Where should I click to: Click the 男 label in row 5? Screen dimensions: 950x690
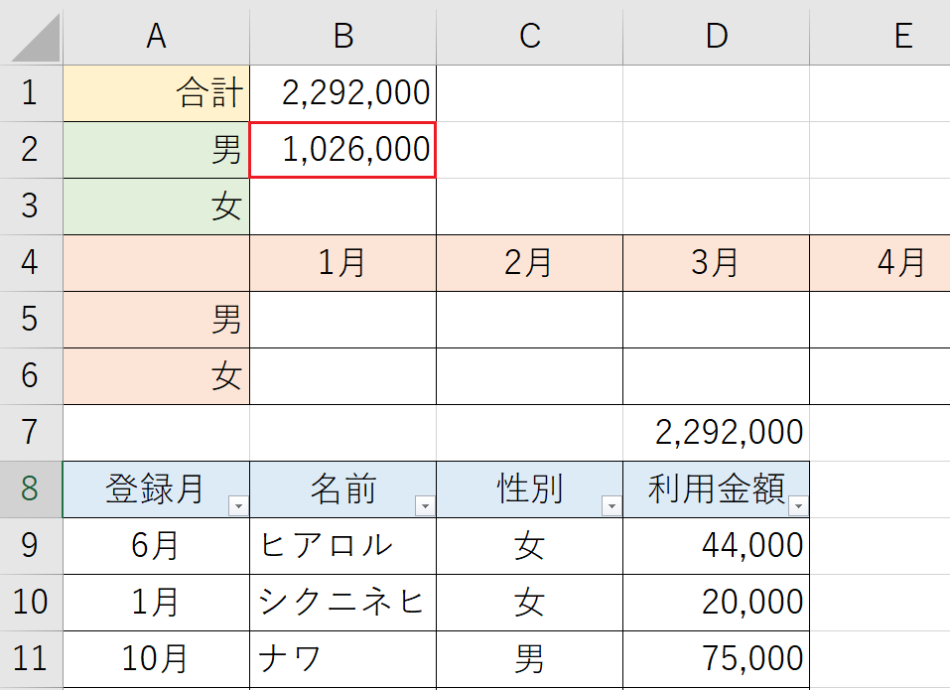156,320
